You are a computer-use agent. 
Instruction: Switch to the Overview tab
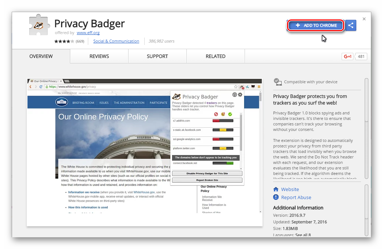(x=41, y=56)
